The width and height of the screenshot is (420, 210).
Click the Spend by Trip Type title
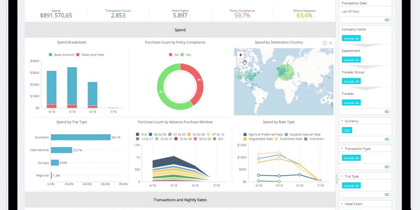pos(71,122)
